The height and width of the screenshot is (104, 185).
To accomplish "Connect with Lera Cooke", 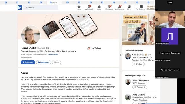I will [x=28, y=62].
